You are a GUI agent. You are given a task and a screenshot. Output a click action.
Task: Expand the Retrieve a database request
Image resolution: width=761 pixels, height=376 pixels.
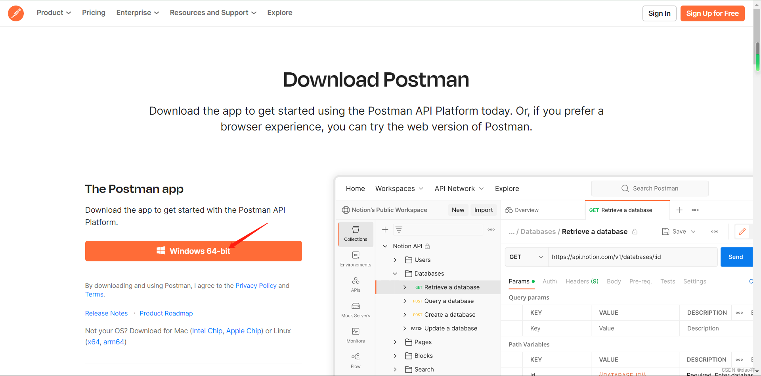405,287
